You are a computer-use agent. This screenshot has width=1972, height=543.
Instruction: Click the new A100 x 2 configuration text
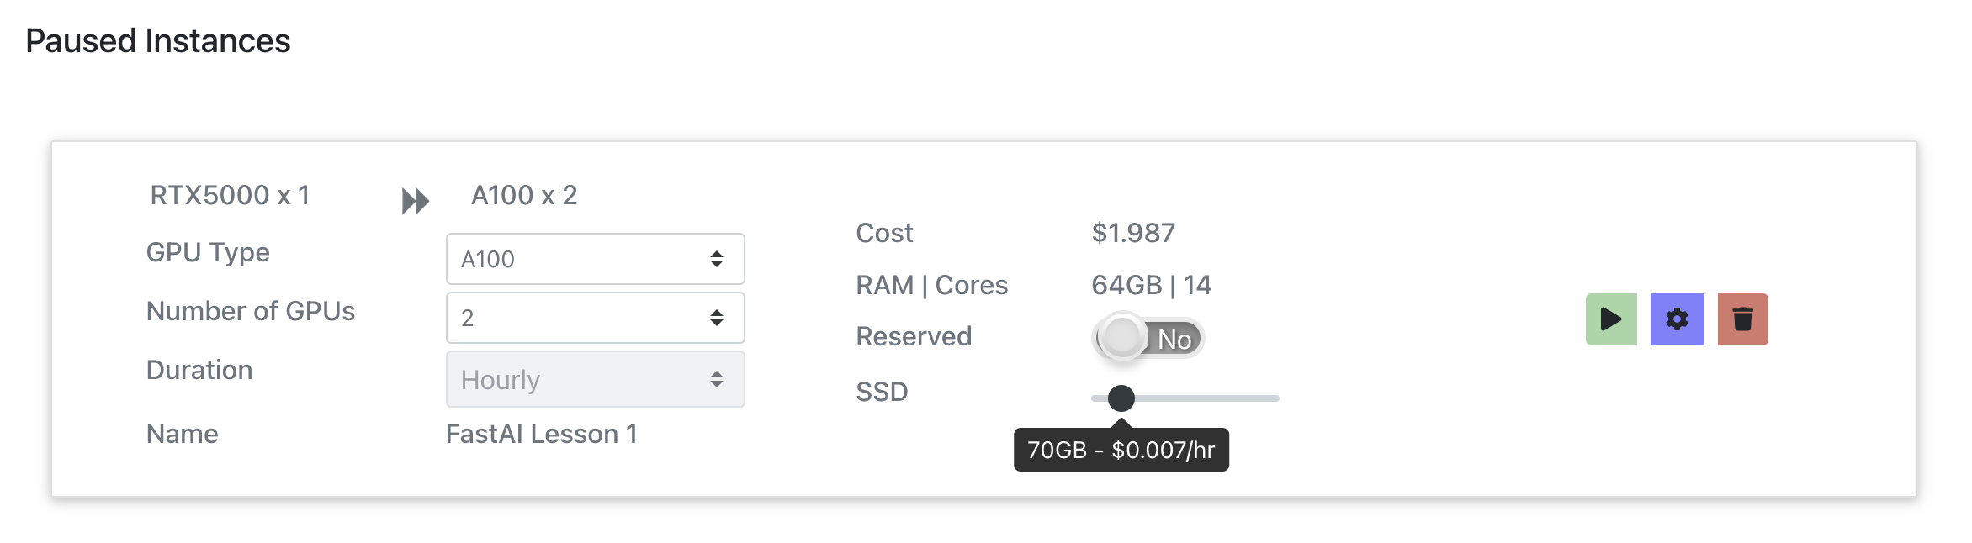pos(524,195)
